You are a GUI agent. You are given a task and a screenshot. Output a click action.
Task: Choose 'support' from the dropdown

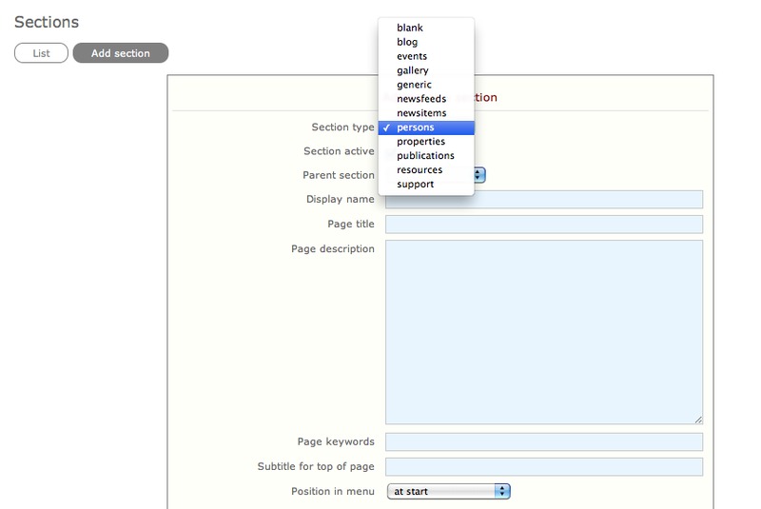416,185
